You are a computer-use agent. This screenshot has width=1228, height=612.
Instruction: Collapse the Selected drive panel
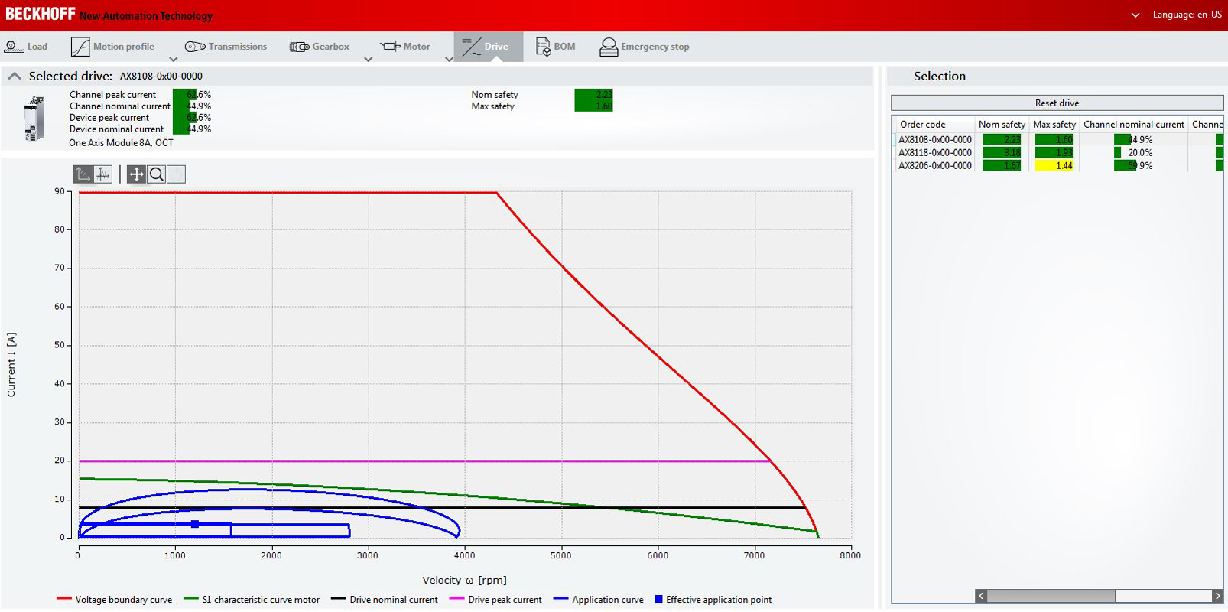pyautogui.click(x=14, y=76)
